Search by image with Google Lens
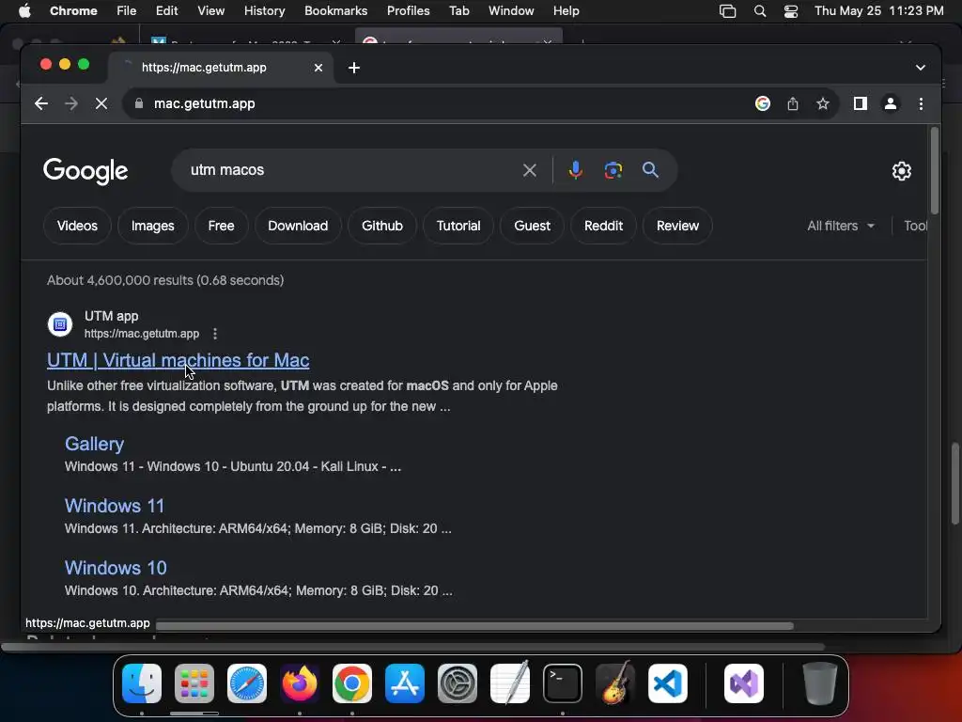The width and height of the screenshot is (962, 722). pos(613,170)
